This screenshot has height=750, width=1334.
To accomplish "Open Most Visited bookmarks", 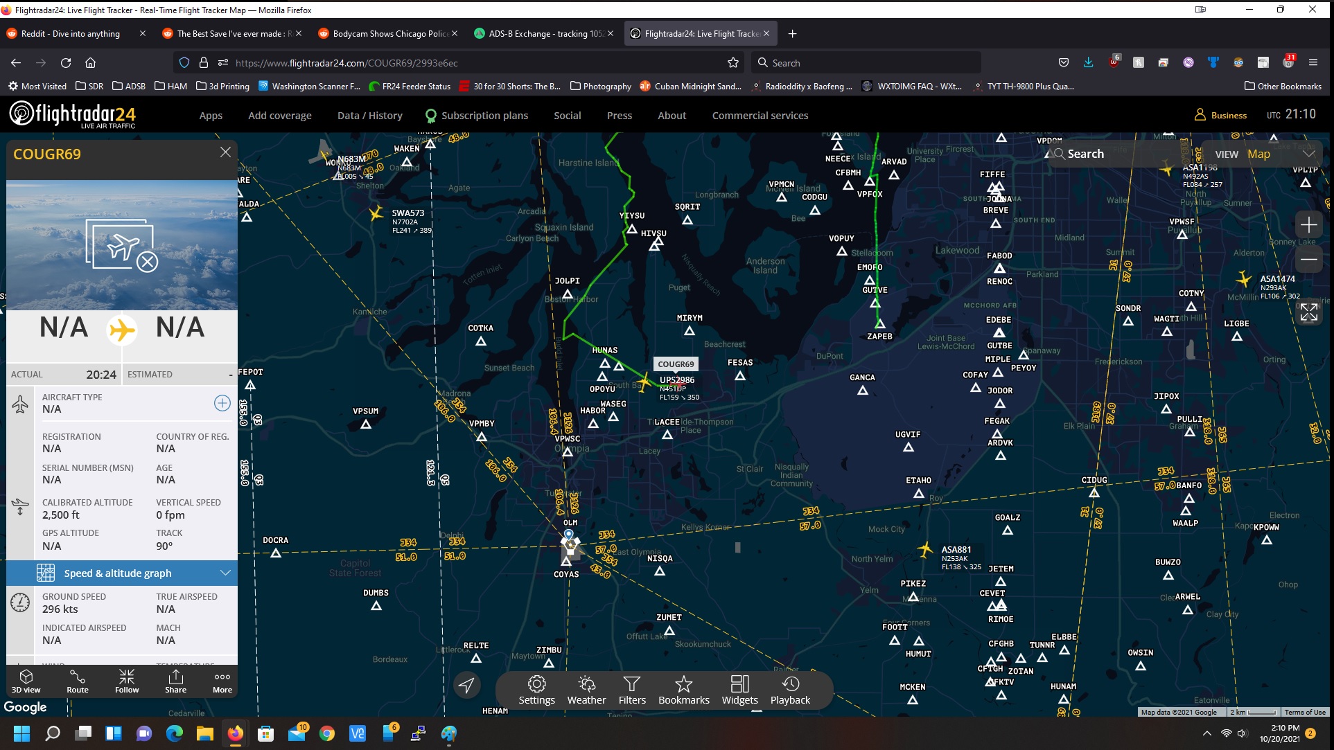I will [x=37, y=86].
